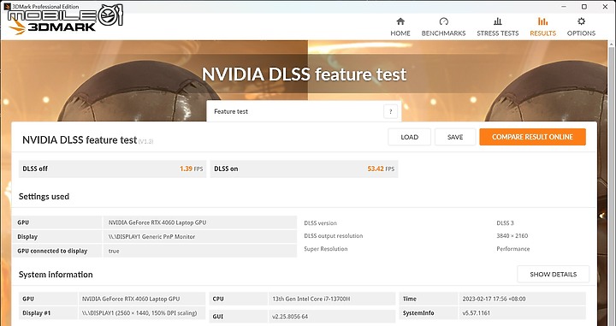The height and width of the screenshot is (326, 616).
Task: Show system details with SHOW DETAILS
Action: (x=554, y=274)
